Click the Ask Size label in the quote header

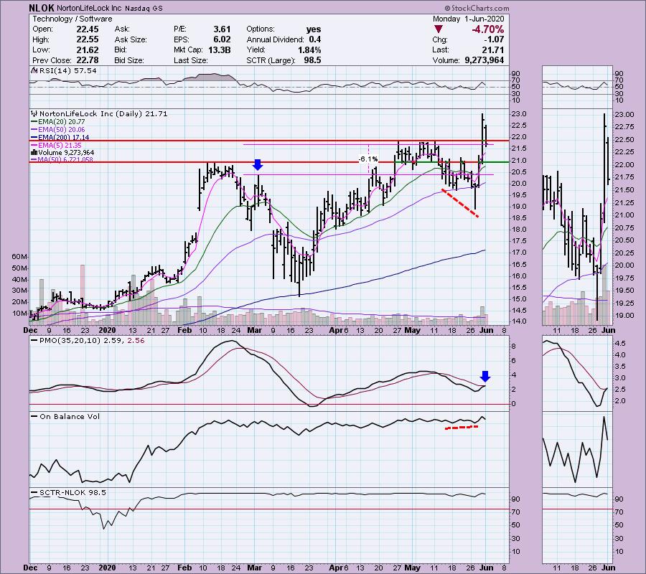coord(131,39)
